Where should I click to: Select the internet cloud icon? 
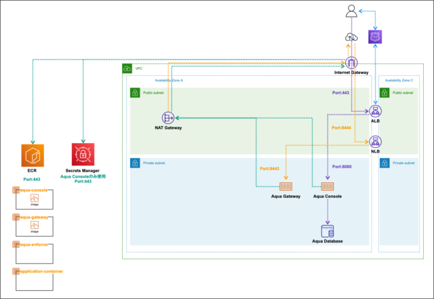[351, 37]
